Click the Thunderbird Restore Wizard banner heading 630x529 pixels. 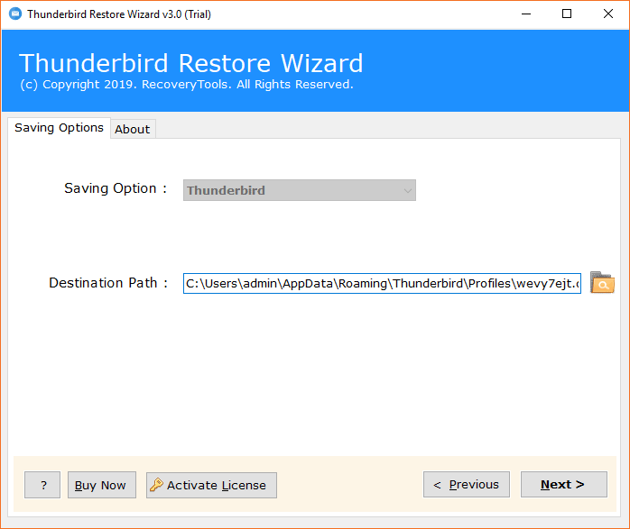tap(190, 63)
